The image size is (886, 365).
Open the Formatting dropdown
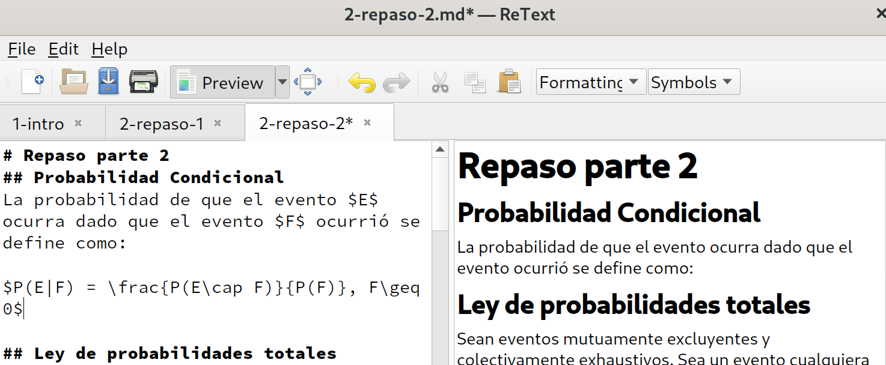[x=590, y=82]
